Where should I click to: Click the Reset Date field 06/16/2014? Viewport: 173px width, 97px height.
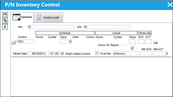pos(38,53)
